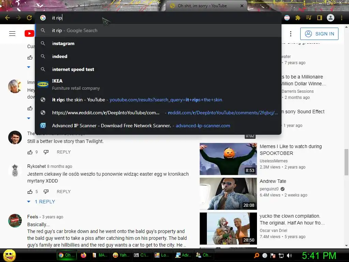Viewport: 349px width, 262px height.
Task: Click Feels' '3 years ago' timestamp
Action: (x=52, y=217)
